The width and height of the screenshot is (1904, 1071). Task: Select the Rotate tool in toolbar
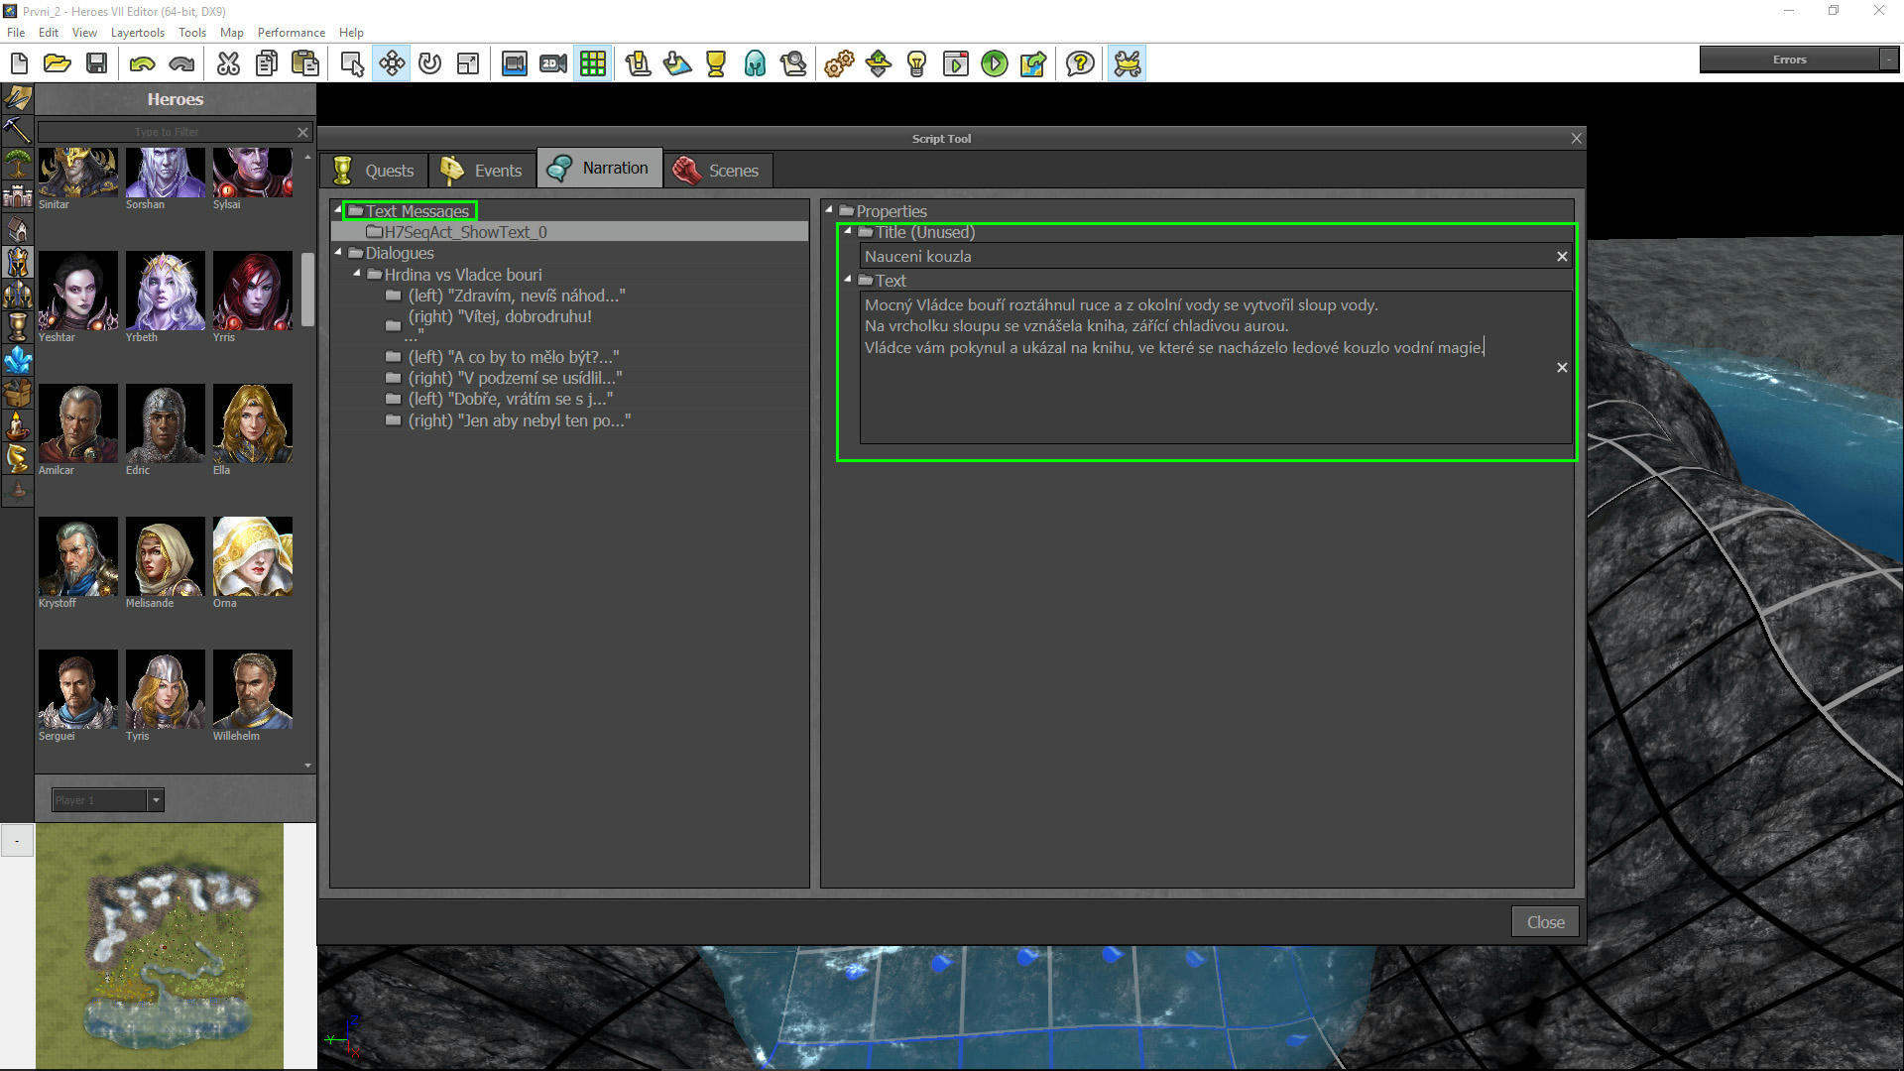click(429, 64)
